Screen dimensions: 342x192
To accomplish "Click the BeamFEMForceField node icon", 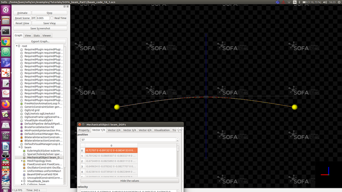I will coord(24,174).
